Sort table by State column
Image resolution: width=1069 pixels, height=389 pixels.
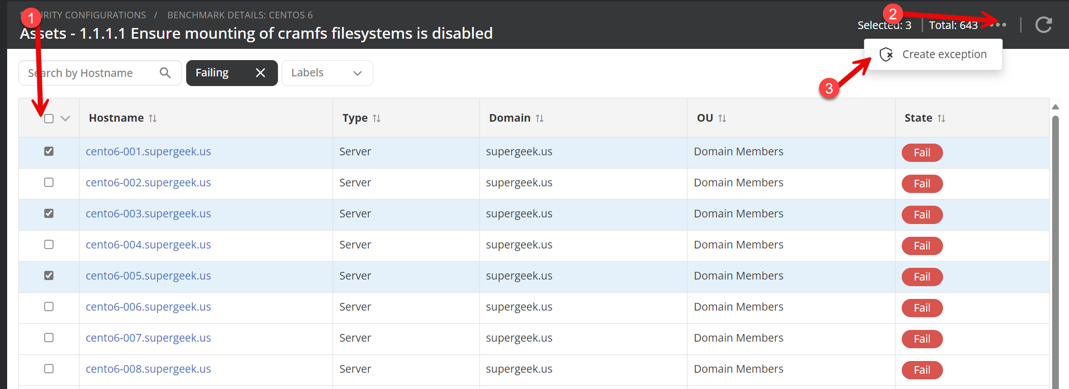pyautogui.click(x=941, y=118)
